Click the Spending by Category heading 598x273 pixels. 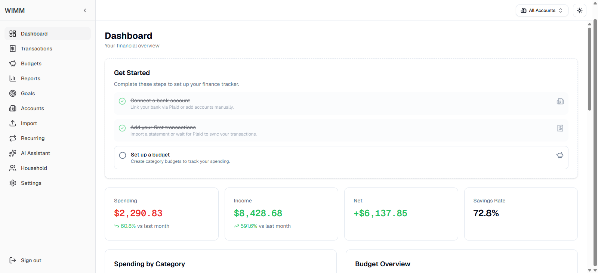point(149,264)
